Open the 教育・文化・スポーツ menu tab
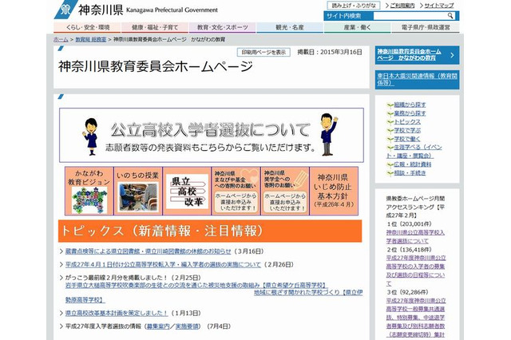Viewport: 511px width, 340px height. pyautogui.click(x=223, y=27)
